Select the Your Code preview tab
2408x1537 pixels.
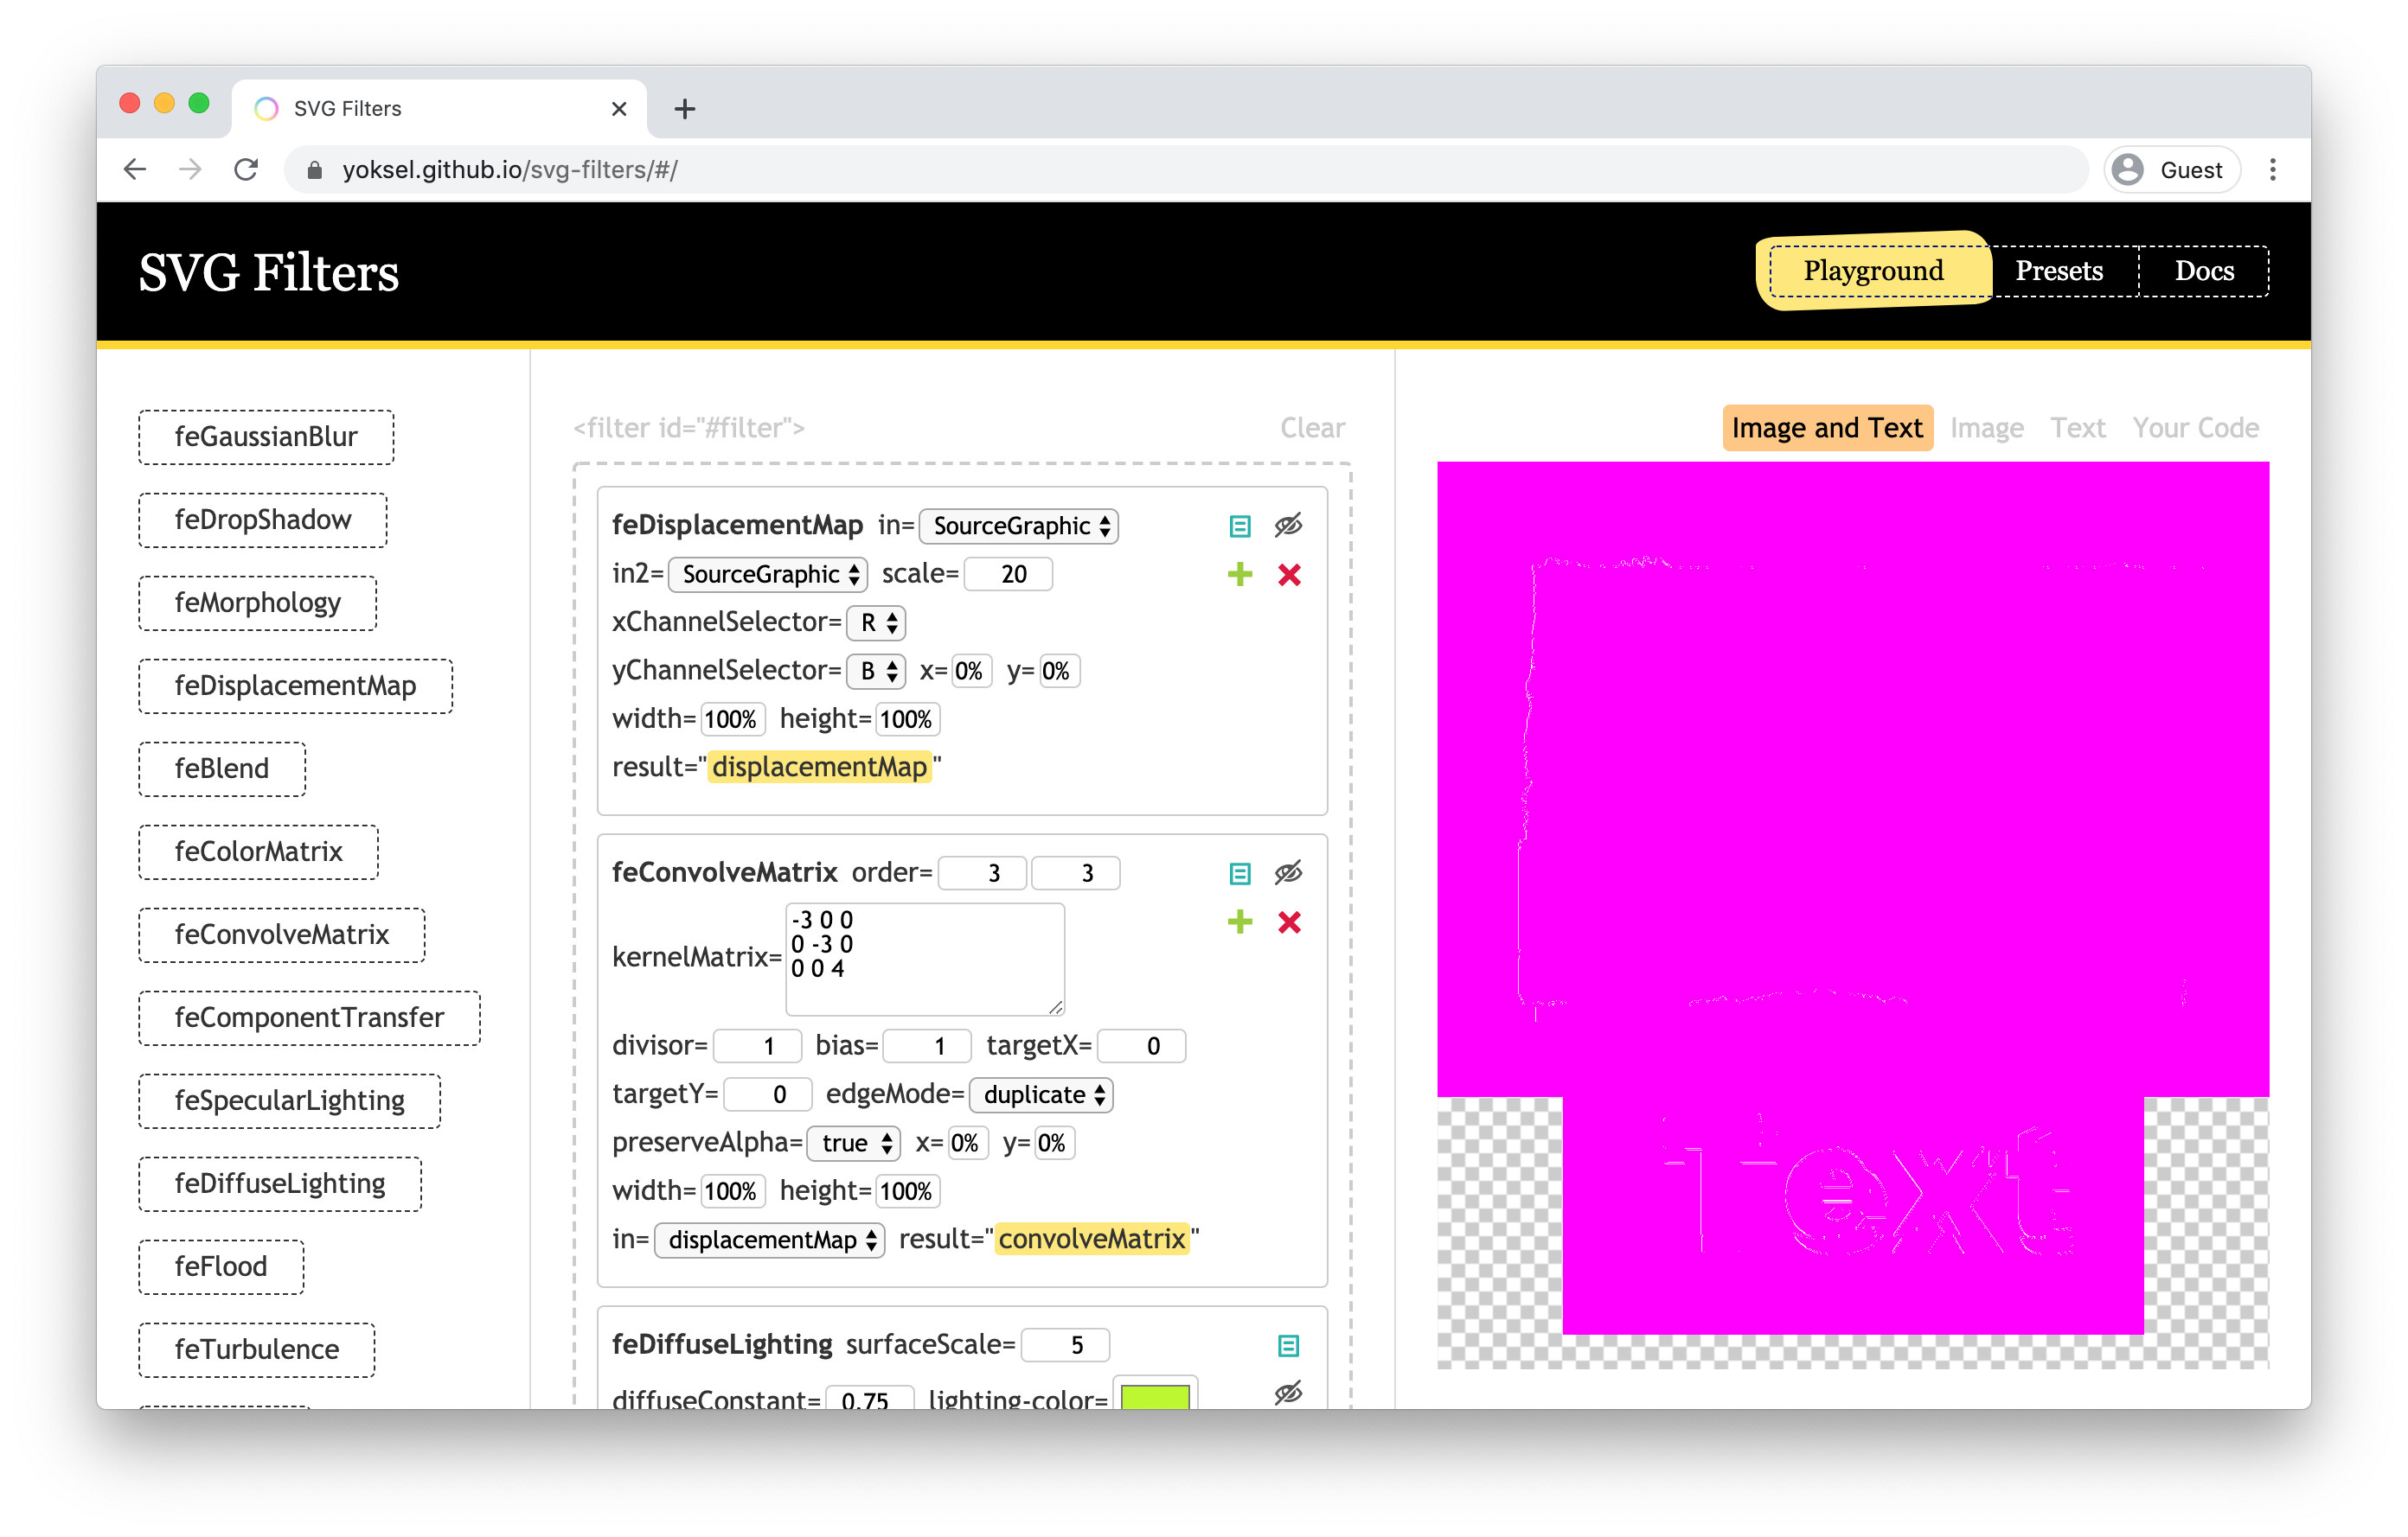click(x=2195, y=428)
